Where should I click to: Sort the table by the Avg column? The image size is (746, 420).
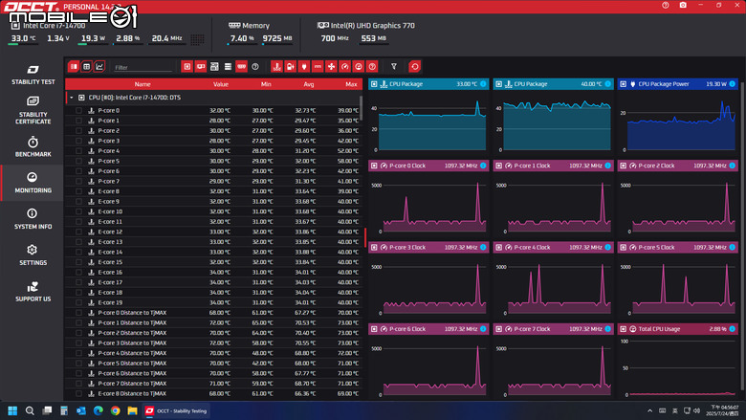click(309, 84)
